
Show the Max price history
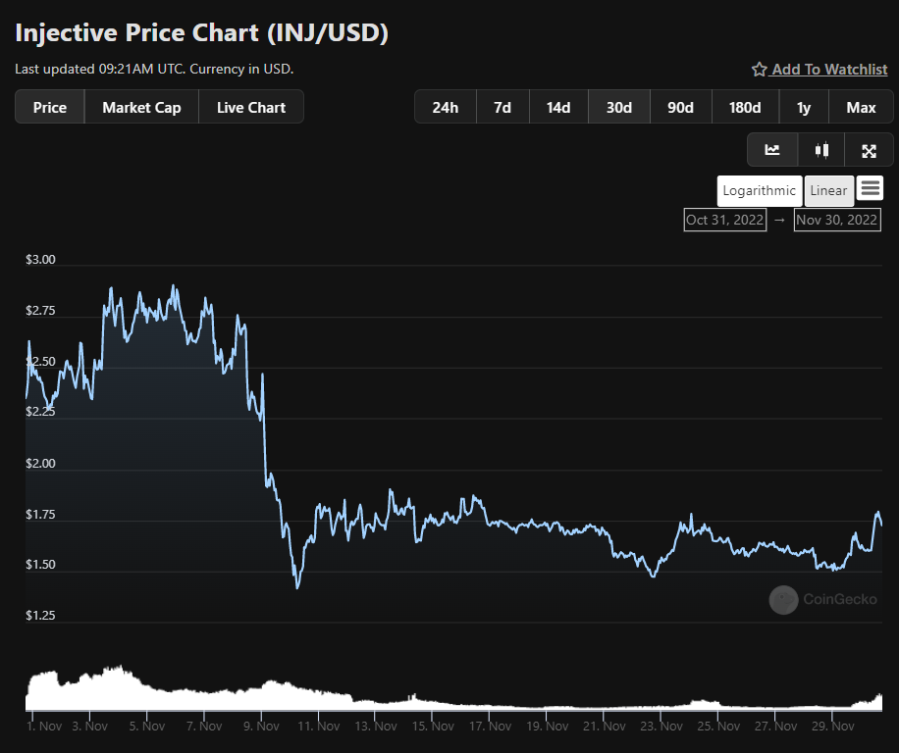pos(861,107)
